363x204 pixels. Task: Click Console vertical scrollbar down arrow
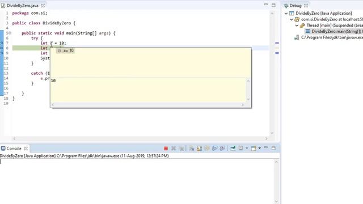[276, 201]
